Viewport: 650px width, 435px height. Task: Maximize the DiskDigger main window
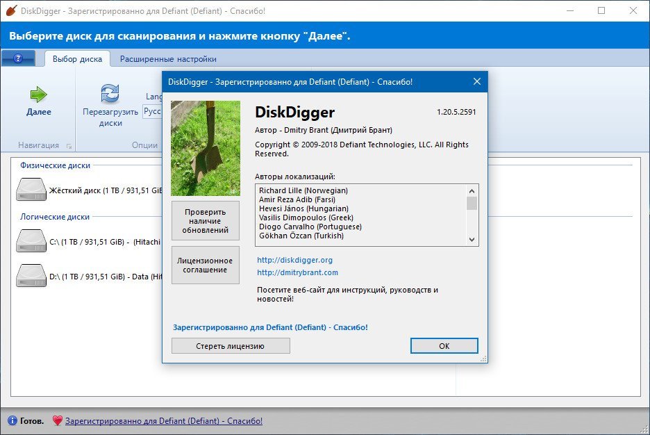point(601,11)
